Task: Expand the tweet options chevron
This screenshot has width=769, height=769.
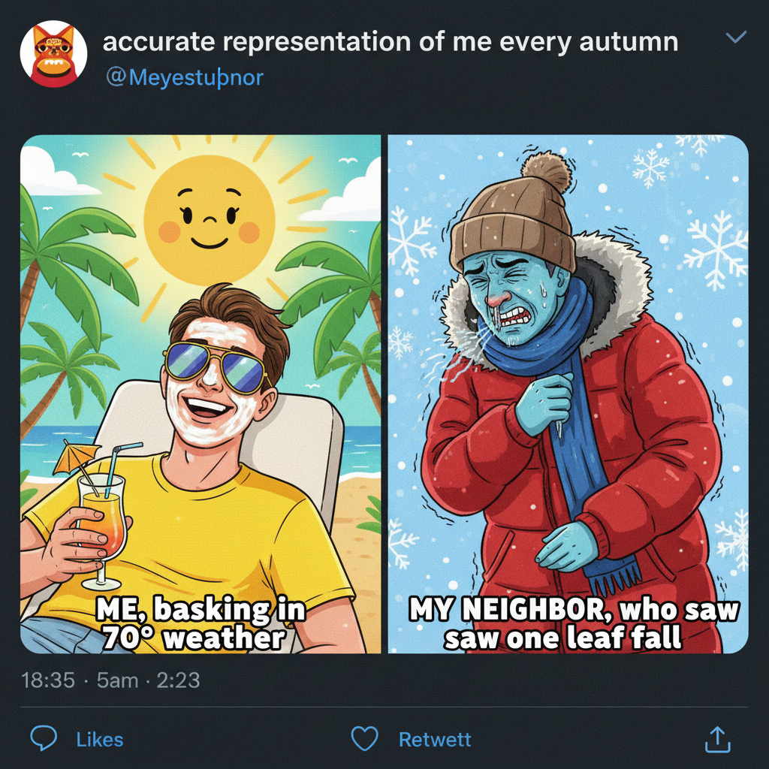Action: [x=738, y=38]
